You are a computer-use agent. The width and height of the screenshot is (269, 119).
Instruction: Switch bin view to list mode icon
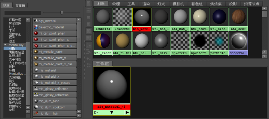(88, 11)
